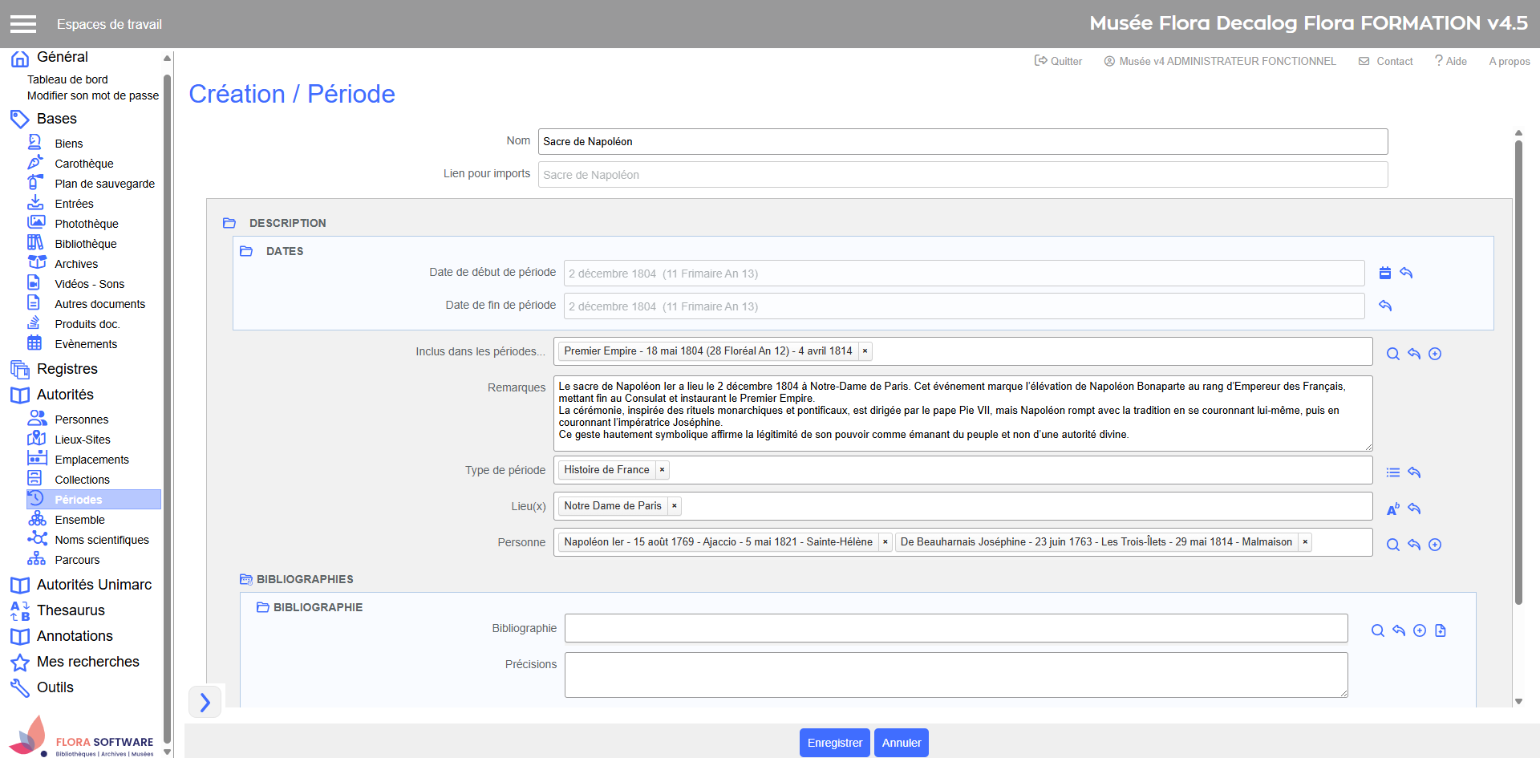
Task: Click search icon for Inclus dans les périodes
Action: click(x=1393, y=354)
